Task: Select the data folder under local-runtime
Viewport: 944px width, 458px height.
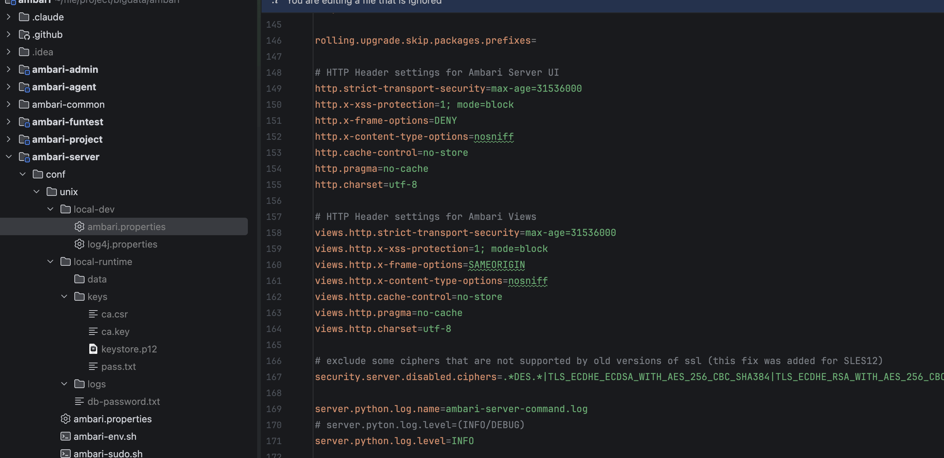Action: tap(97, 279)
